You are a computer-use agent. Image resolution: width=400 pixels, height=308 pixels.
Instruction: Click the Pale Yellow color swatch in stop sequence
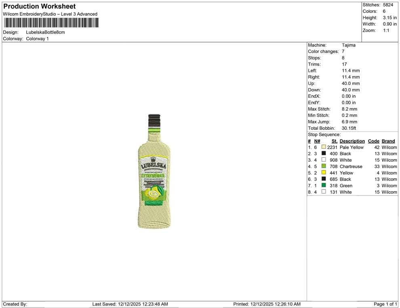(324, 147)
